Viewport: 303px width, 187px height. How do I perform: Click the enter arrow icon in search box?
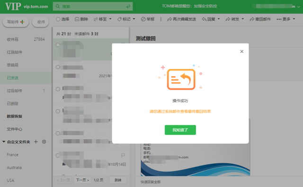click(x=128, y=7)
